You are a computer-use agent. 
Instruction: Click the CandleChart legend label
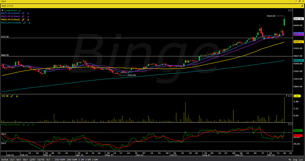pos(11,10)
